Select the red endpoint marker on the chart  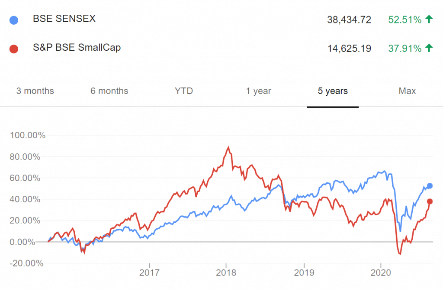(430, 201)
